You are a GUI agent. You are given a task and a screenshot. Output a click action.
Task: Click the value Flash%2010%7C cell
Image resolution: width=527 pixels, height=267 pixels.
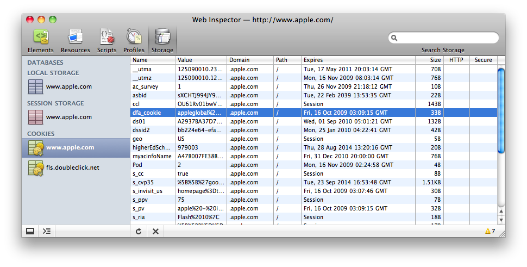tap(201, 217)
